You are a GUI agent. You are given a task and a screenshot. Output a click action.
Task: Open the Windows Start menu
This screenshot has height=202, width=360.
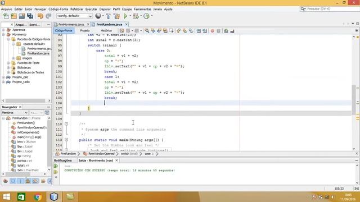click(6, 197)
